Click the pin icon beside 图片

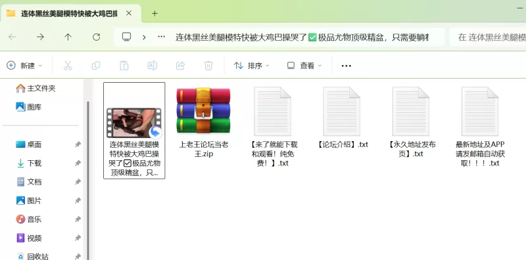tap(78, 201)
